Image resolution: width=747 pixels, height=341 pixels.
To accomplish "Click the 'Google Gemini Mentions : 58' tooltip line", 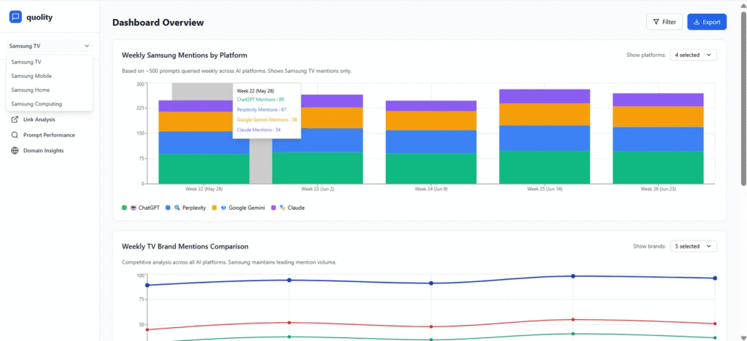I will [x=267, y=119].
